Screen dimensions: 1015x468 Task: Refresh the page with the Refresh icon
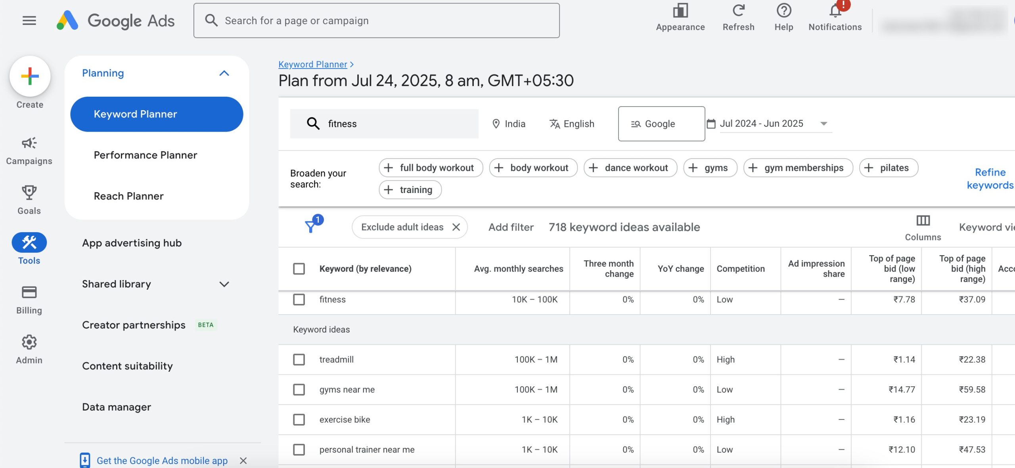pos(738,11)
